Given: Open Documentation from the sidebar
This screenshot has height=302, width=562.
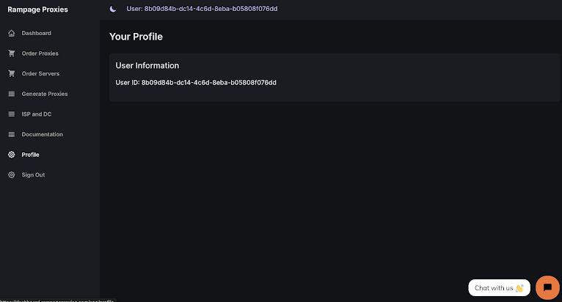Looking at the screenshot, I should [43, 135].
